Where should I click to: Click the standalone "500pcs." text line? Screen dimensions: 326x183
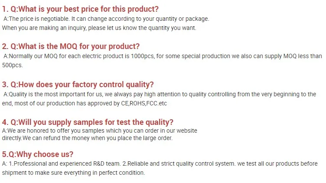pos(12,65)
